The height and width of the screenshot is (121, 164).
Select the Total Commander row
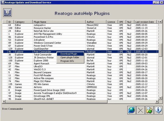click(81, 55)
